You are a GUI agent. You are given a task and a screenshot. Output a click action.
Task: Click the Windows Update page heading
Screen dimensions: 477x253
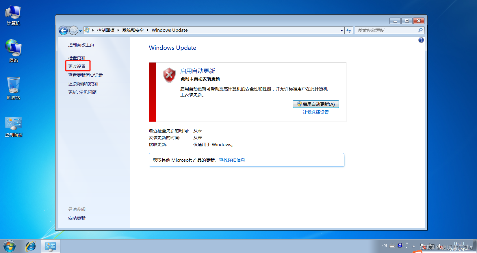coord(172,48)
